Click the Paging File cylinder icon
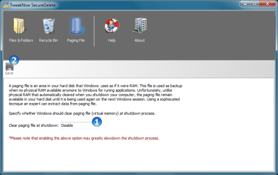Screen dimensions: 278x175 pos(76,27)
